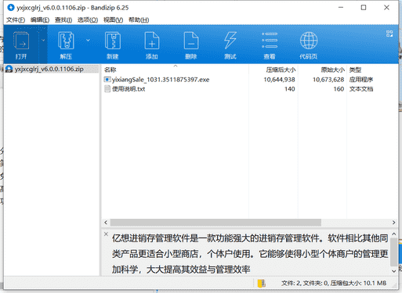Click the Test (测试) lightning icon

230,41
